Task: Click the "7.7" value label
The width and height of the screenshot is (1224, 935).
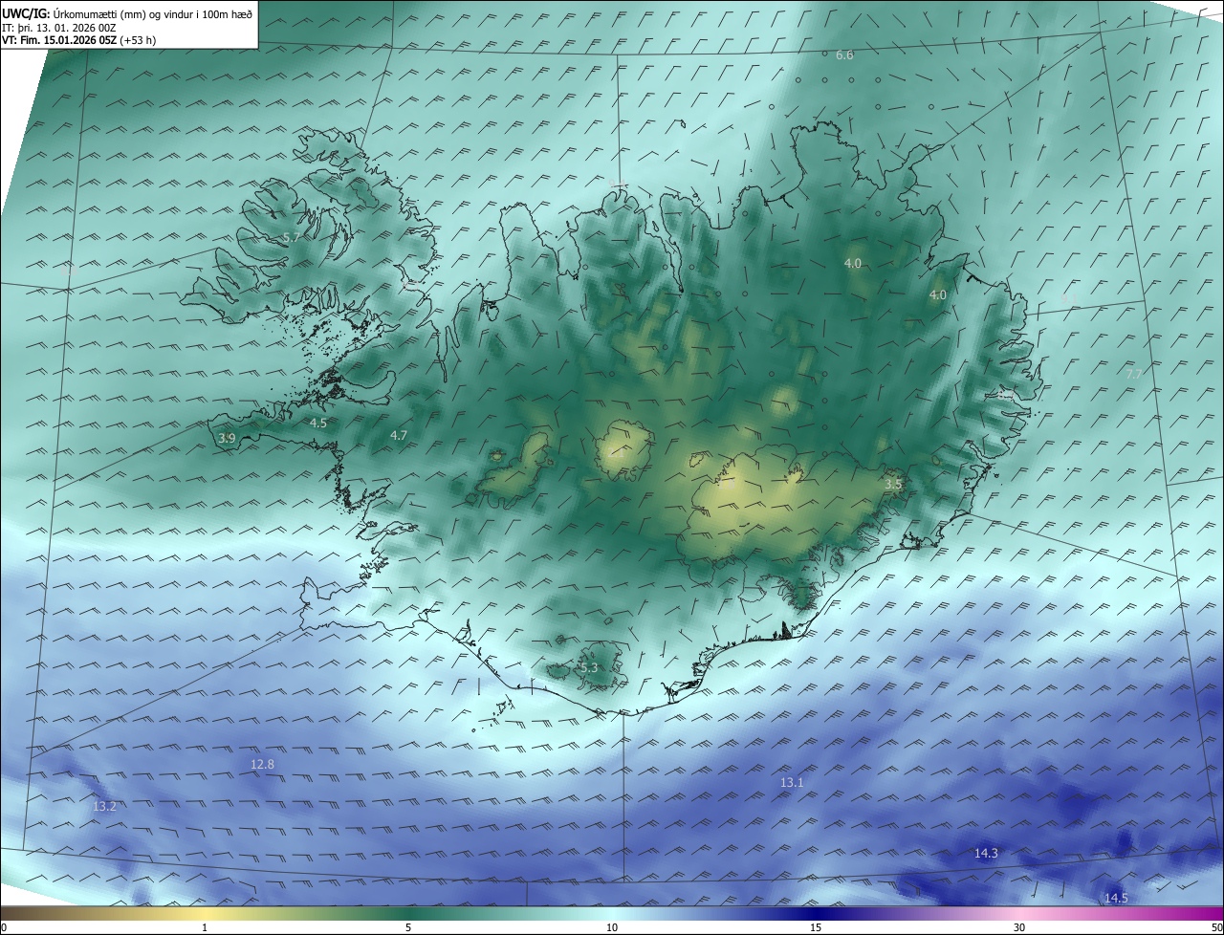Action: (x=1133, y=374)
